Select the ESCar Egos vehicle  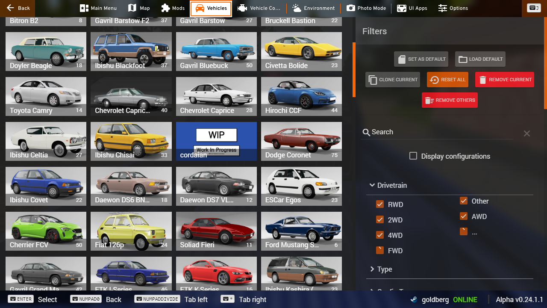coord(301,186)
